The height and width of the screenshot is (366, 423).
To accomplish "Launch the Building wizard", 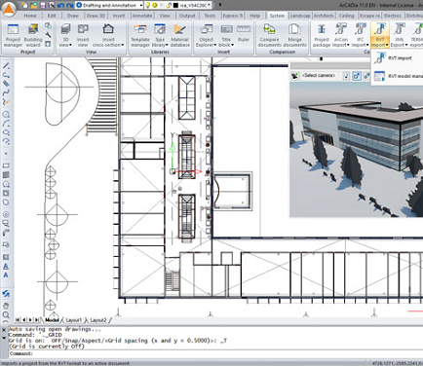I will click(x=33, y=35).
